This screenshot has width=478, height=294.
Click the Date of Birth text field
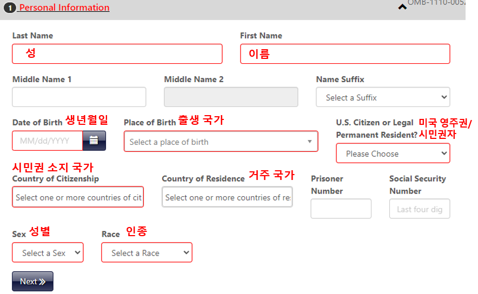point(48,141)
